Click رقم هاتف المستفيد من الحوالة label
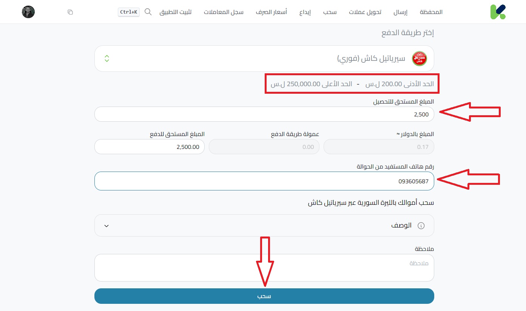The width and height of the screenshot is (526, 311). (x=395, y=167)
